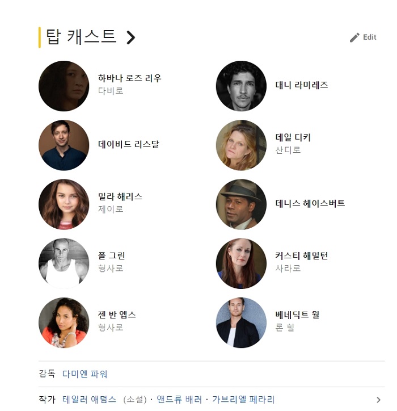Image resolution: width=397 pixels, height=411 pixels.
Task: Expand the 탑 캐스트 chevron arrow
Action: [x=130, y=37]
